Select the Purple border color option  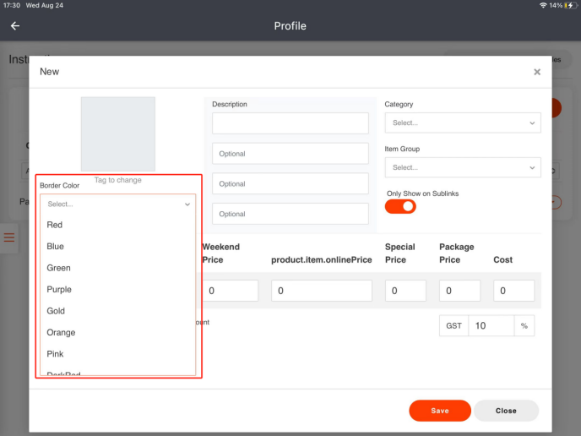pos(59,290)
